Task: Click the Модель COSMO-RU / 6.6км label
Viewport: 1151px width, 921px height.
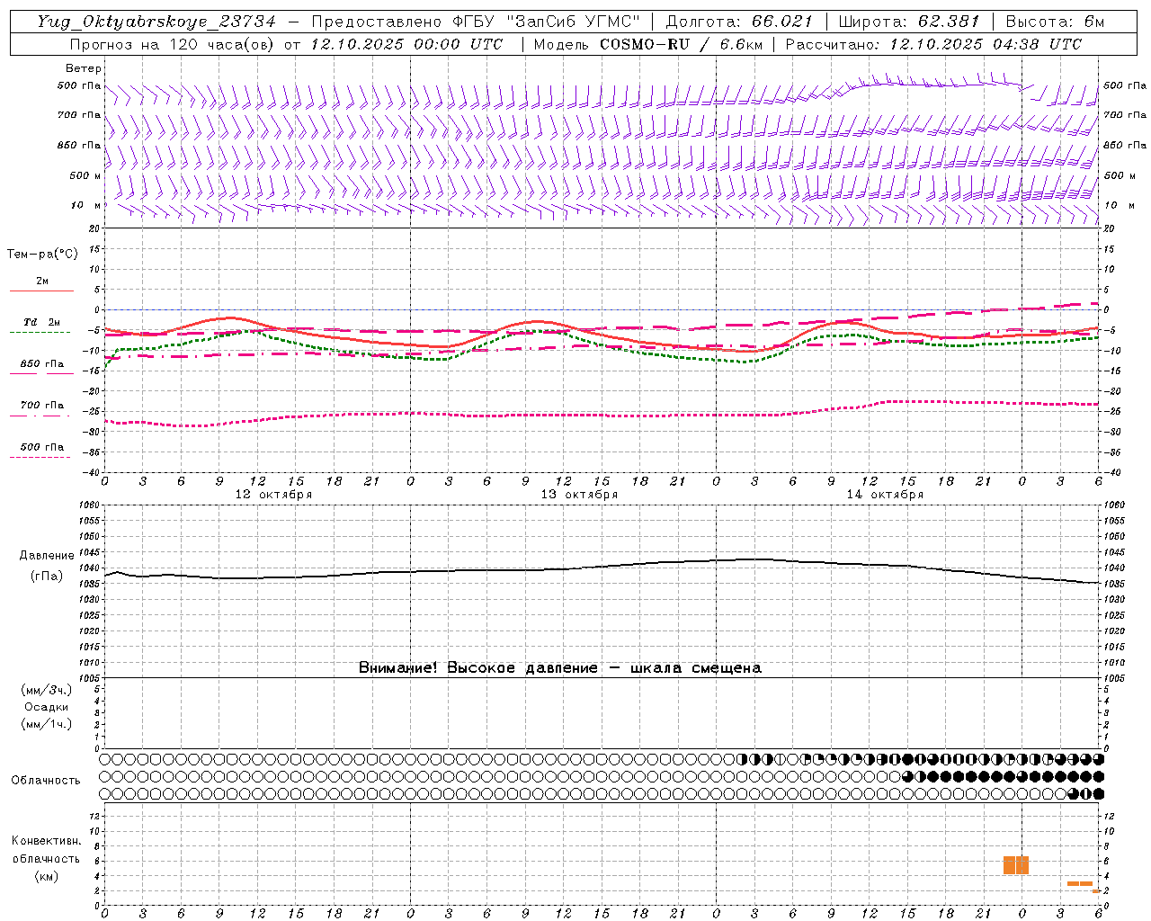Action: click(x=648, y=44)
